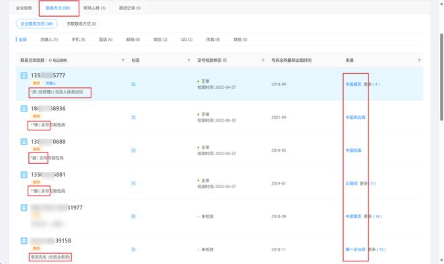Open 中国网库 source link

point(353,150)
